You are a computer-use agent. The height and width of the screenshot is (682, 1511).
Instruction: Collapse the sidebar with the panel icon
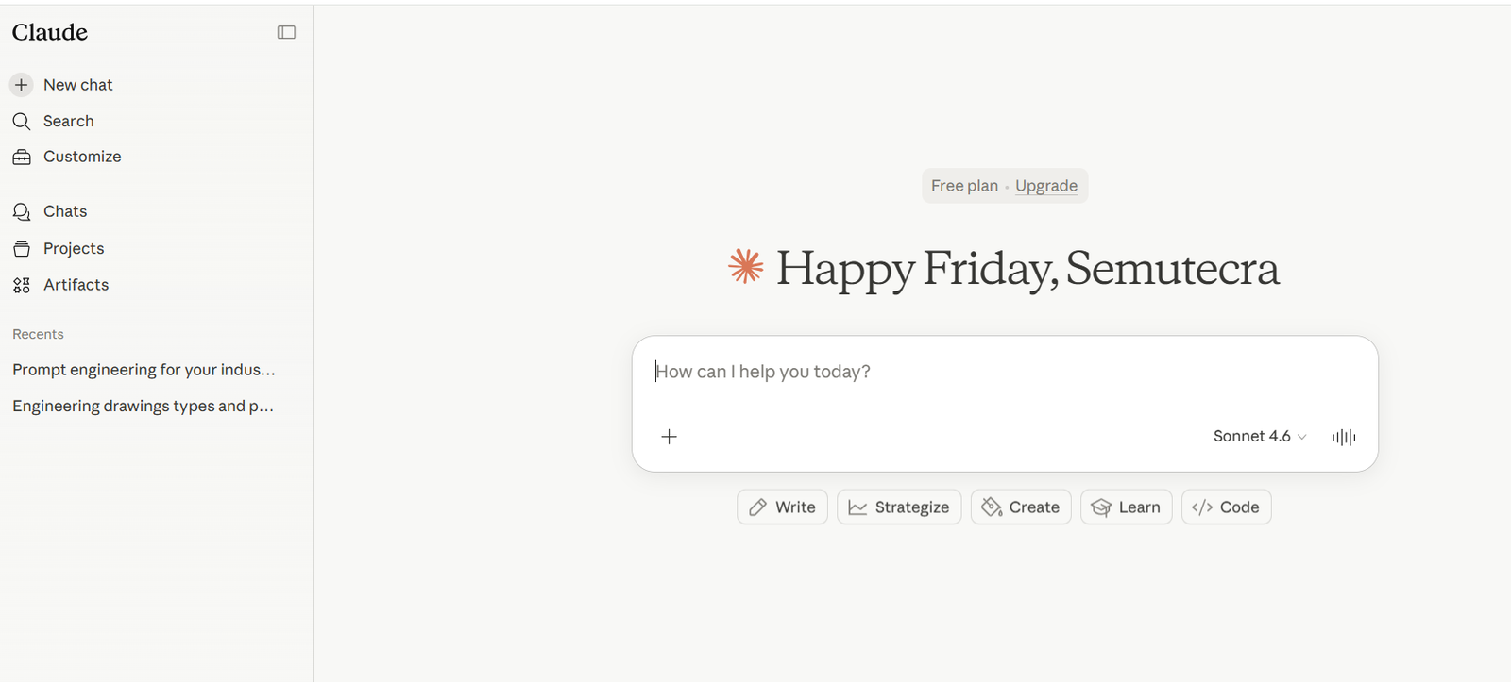pos(286,33)
